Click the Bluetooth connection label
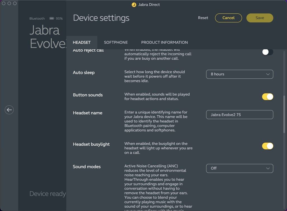 tap(37, 18)
